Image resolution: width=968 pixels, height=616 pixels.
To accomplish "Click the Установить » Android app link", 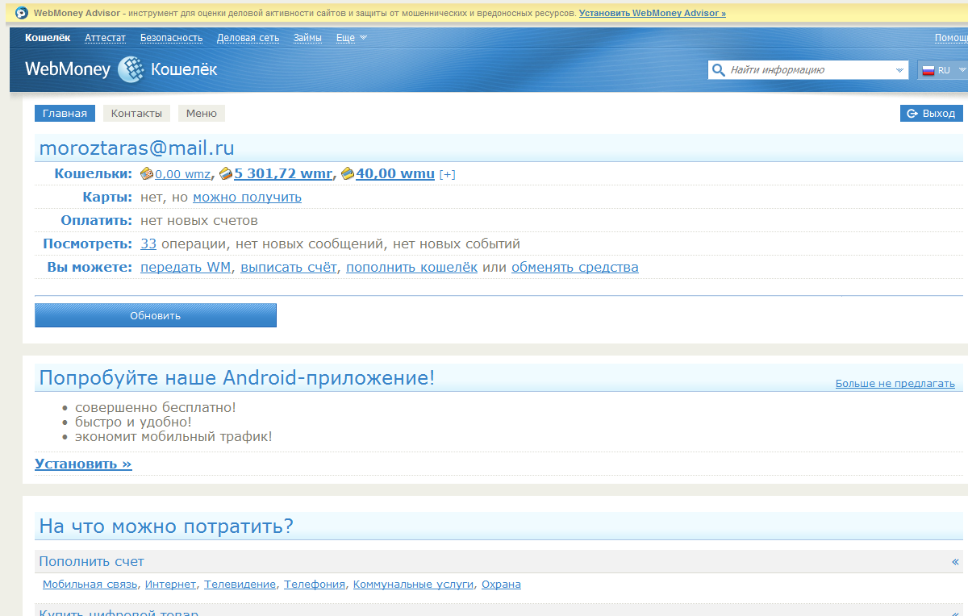I will click(83, 464).
